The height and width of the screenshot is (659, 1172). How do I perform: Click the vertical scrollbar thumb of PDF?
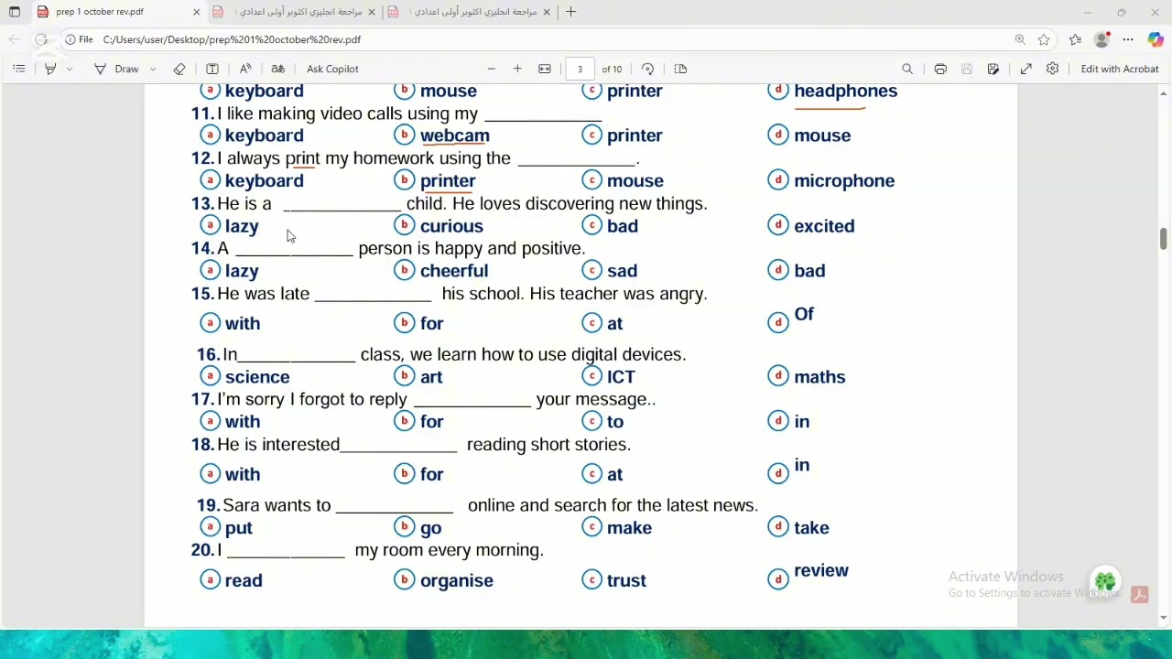tap(1164, 238)
